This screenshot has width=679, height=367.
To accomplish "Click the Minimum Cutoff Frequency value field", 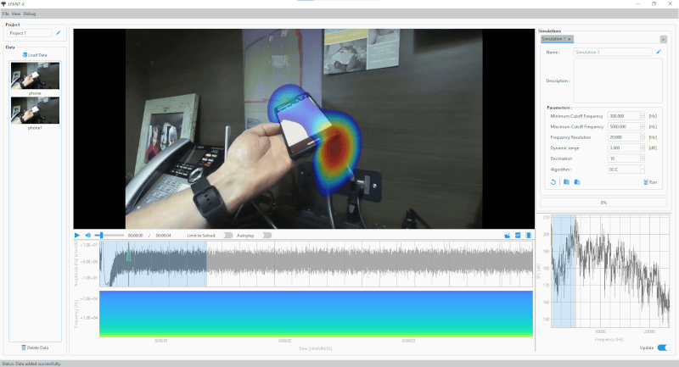I will point(624,116).
